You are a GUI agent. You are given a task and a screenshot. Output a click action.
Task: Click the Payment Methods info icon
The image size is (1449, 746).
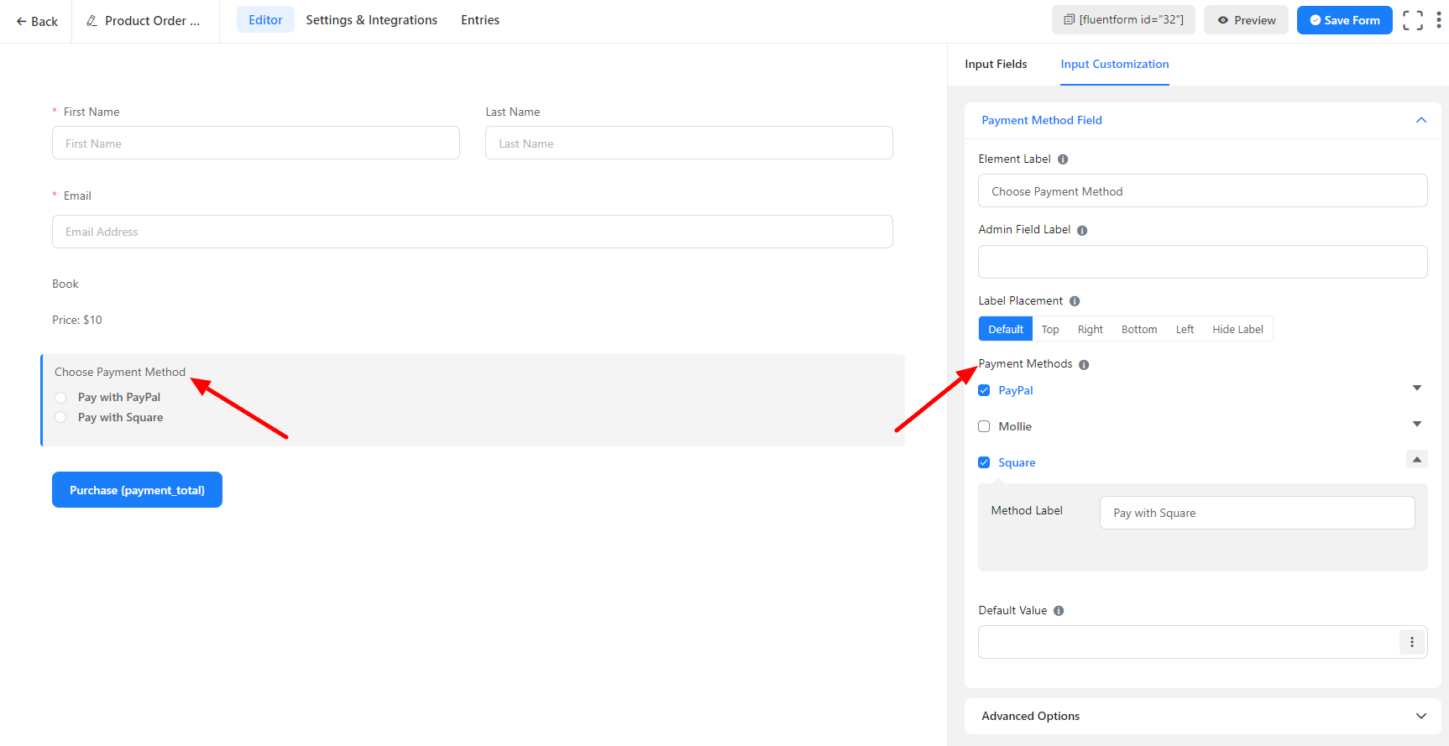click(1084, 365)
